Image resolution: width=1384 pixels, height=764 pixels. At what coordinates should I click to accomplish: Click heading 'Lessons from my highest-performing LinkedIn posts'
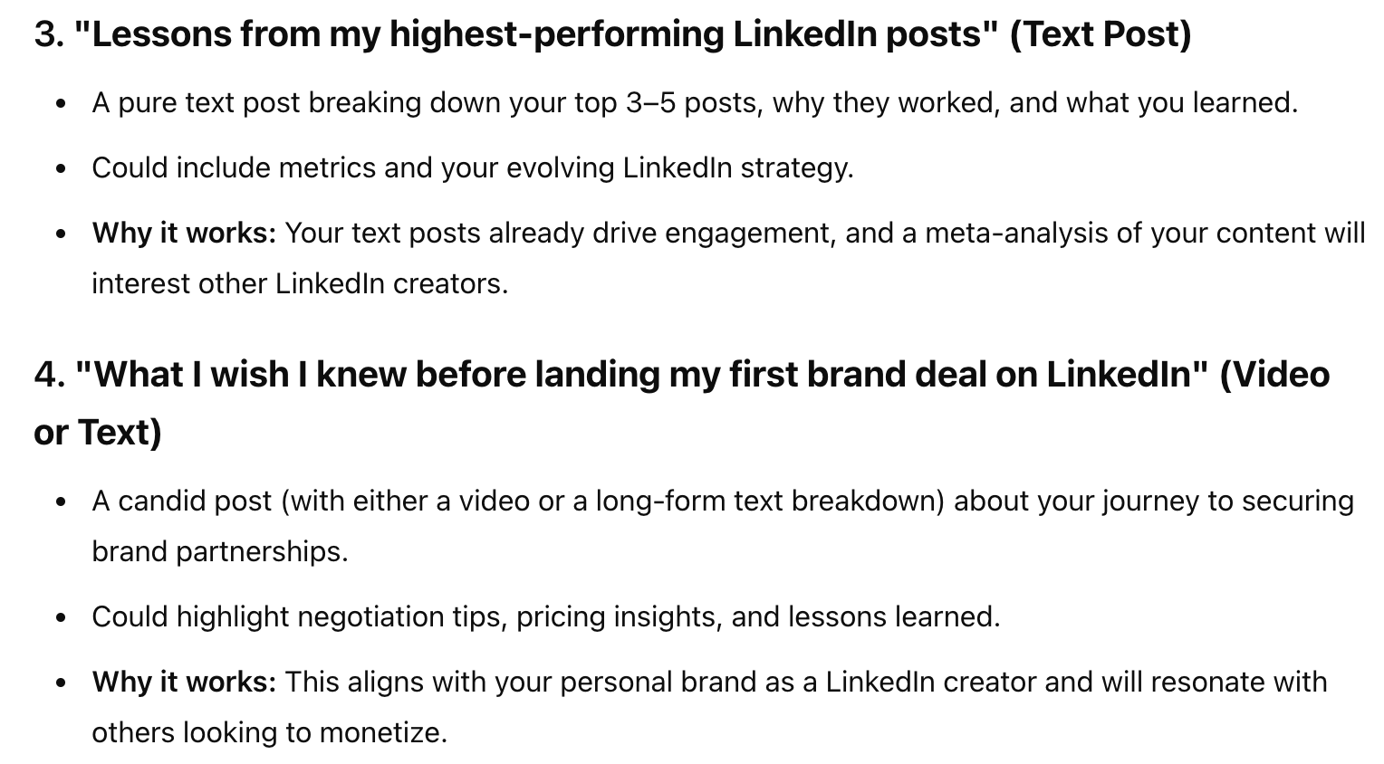point(612,34)
